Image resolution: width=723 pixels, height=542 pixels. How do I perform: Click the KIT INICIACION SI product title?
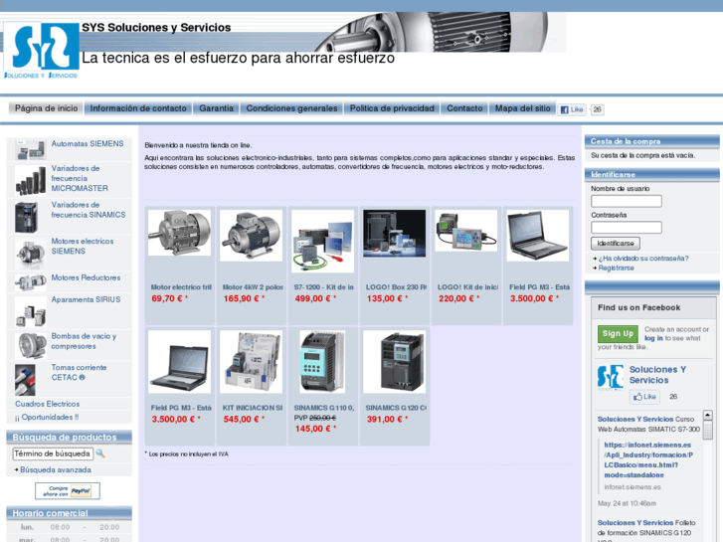pos(253,408)
